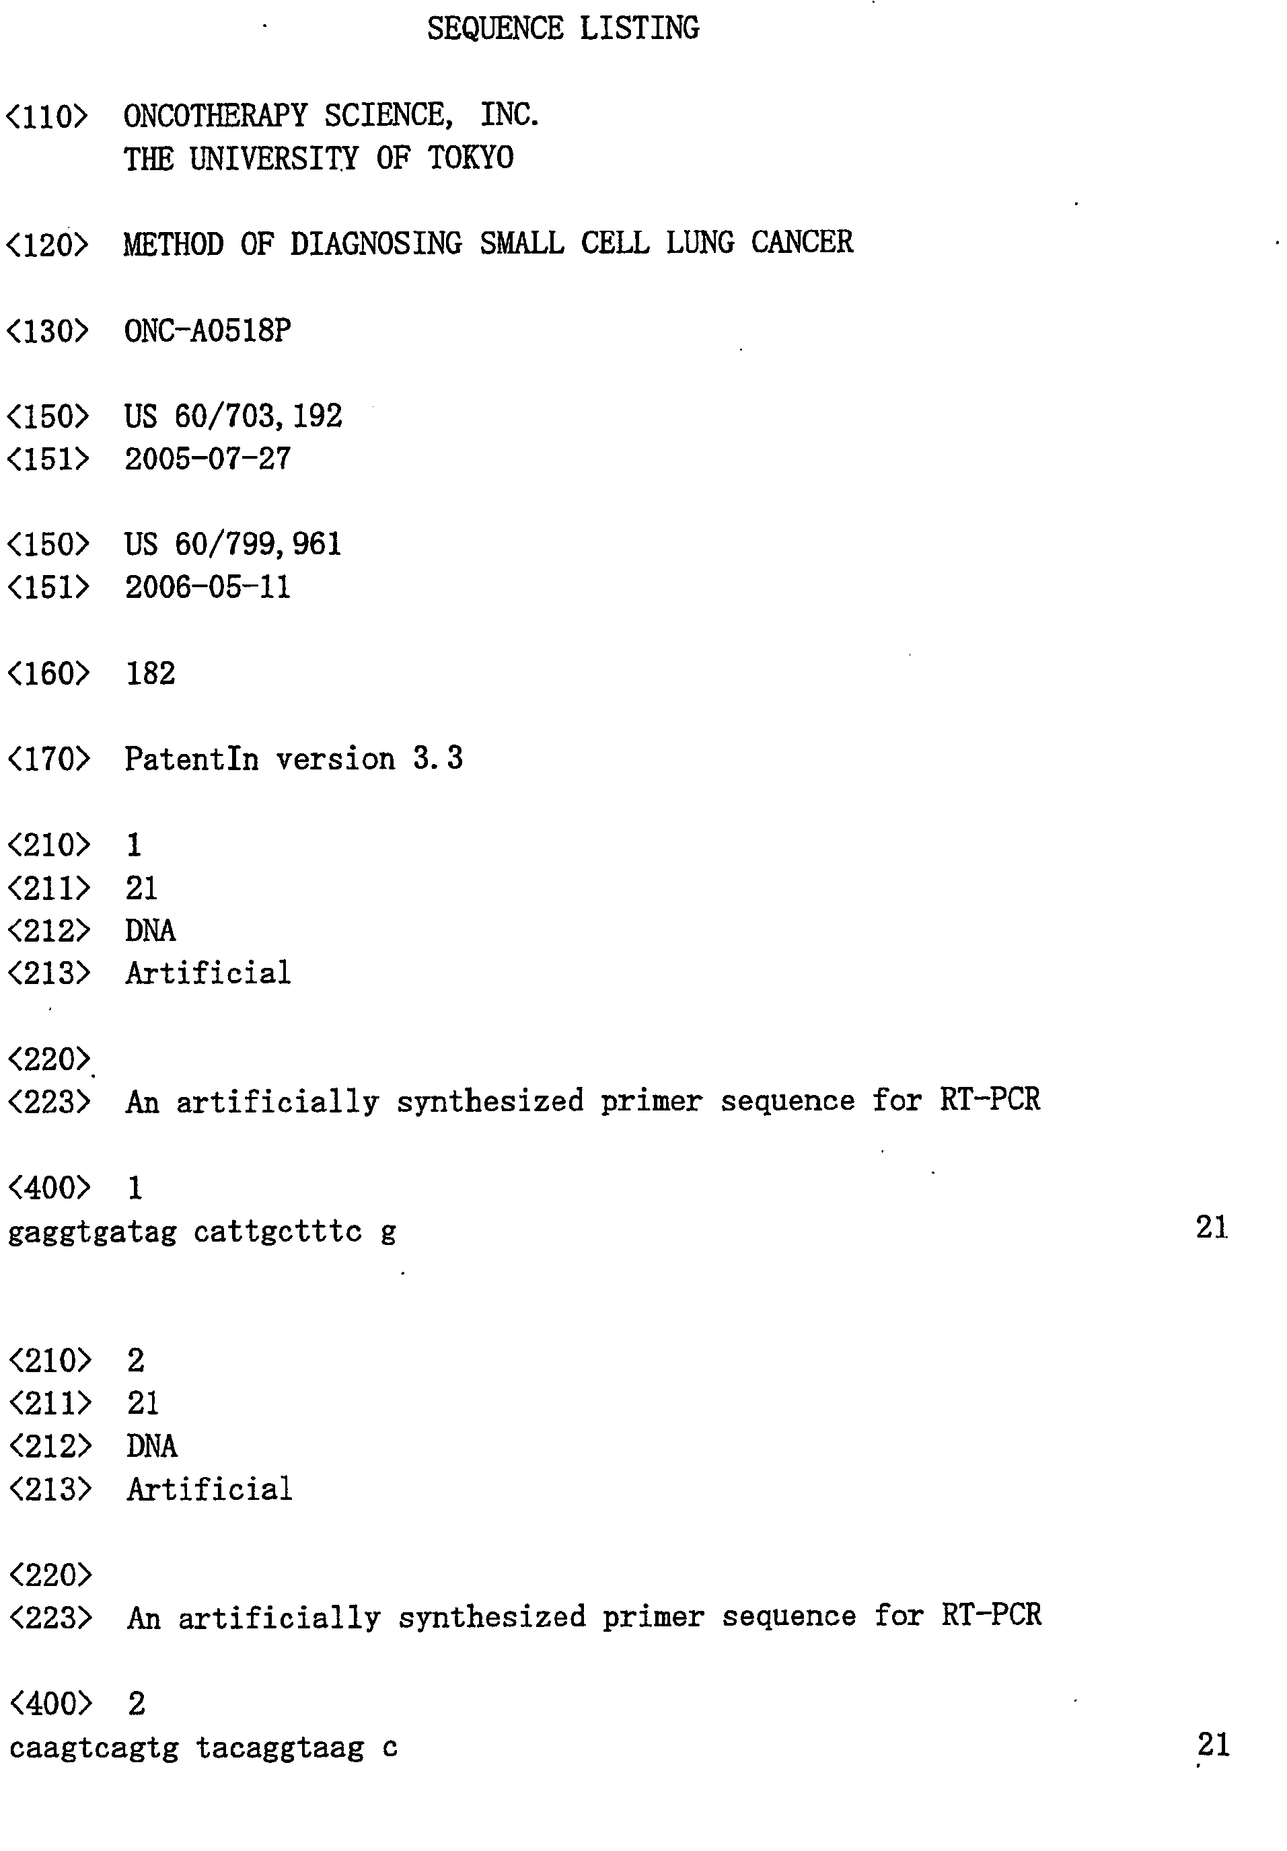Click the <170> field tag
The width and height of the screenshot is (1287, 1851).
(47, 759)
